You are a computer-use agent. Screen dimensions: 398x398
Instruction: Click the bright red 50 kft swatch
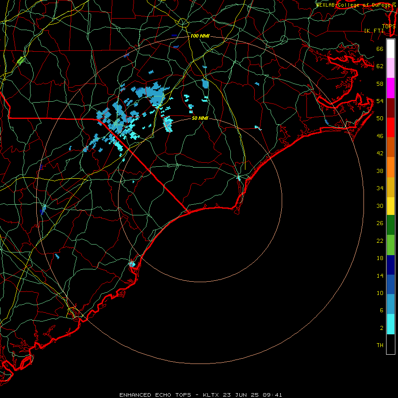(x=390, y=127)
